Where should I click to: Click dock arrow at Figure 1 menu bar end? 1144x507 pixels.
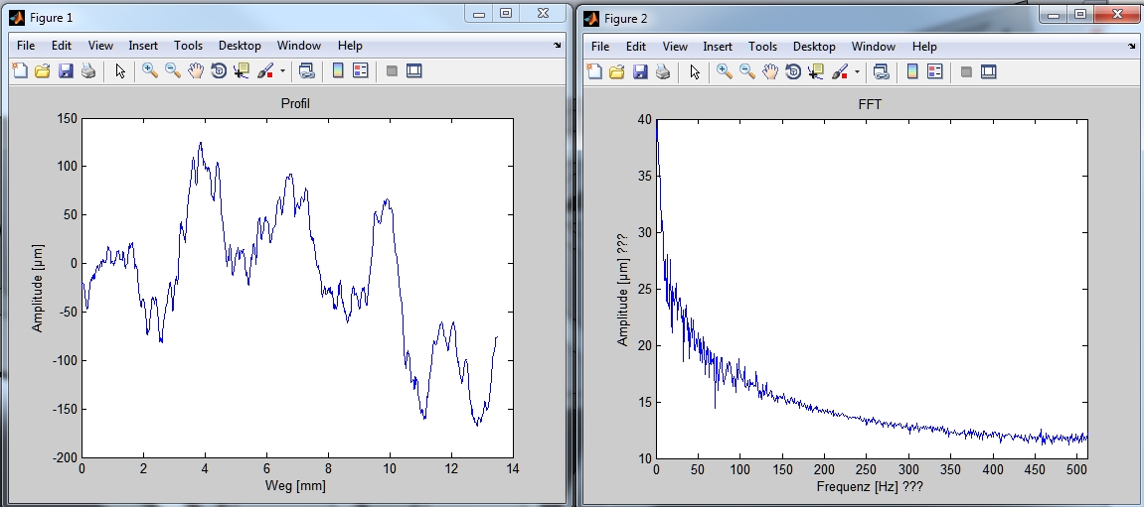[557, 46]
